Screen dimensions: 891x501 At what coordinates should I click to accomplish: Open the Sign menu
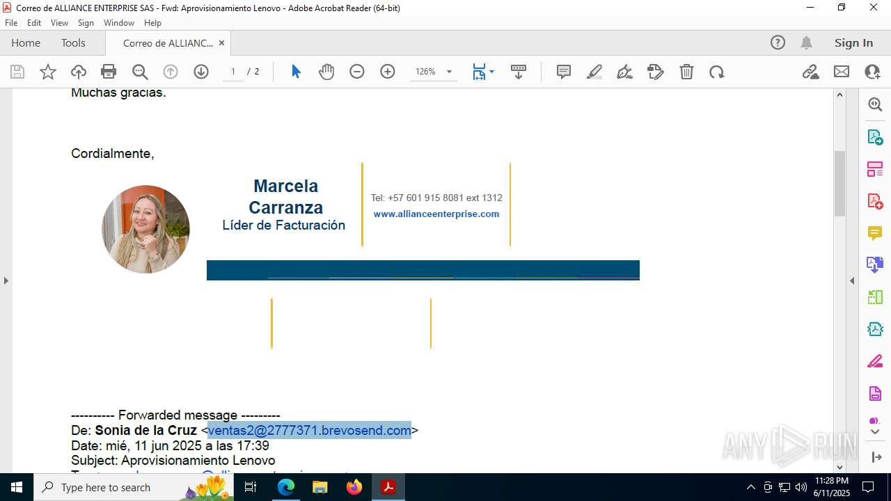coord(86,23)
